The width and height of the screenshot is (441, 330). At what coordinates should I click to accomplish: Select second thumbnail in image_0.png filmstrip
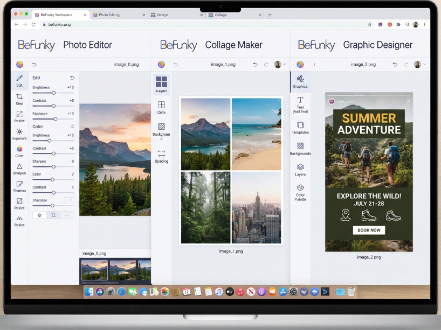pyautogui.click(x=123, y=270)
